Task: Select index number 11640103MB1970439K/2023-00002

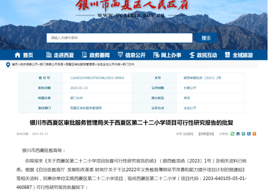Action: 97,78
